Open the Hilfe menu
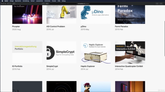Screen dimensions: 165x92 coord(59,1)
